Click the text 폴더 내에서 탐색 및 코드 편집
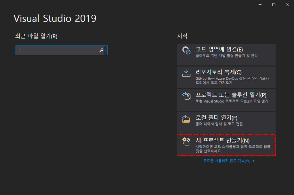This screenshot has height=195, width=294. (x=219, y=124)
